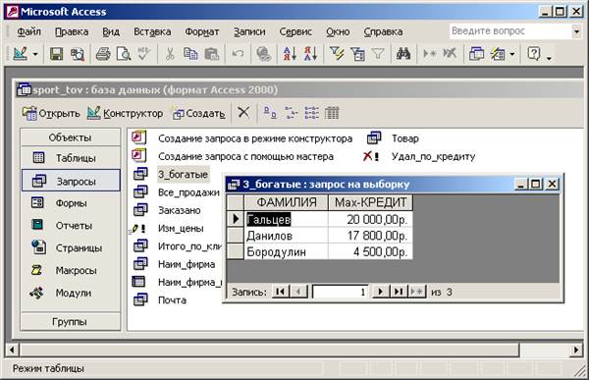Click the Cut scissors icon
Viewport: 589px width, 380px height.
point(170,54)
